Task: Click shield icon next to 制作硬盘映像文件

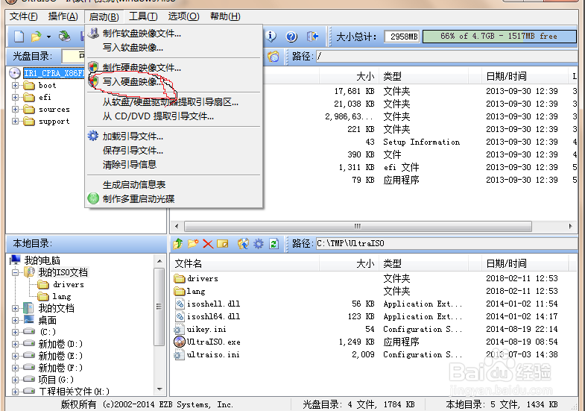Action: 93,67
